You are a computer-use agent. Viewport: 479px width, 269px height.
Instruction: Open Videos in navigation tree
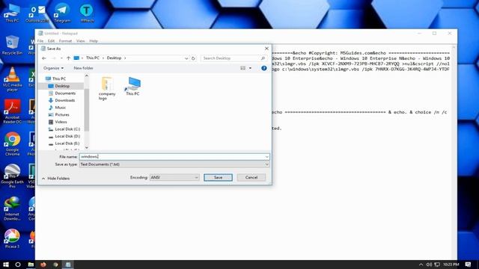61,122
